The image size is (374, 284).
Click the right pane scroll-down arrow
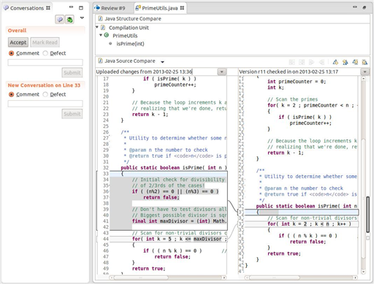pyautogui.click(x=363, y=272)
